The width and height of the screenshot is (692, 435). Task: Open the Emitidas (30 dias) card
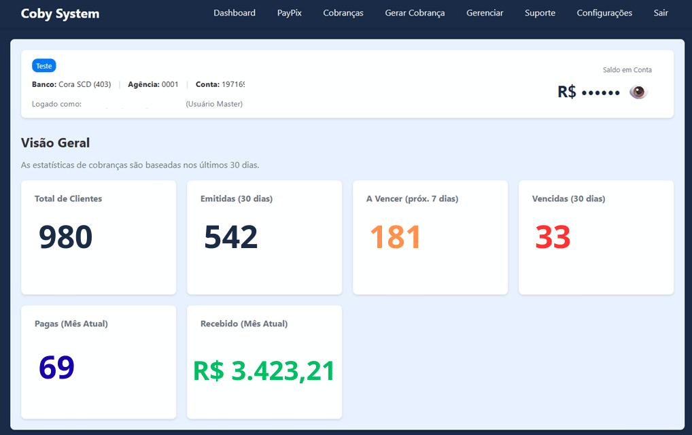(x=264, y=237)
